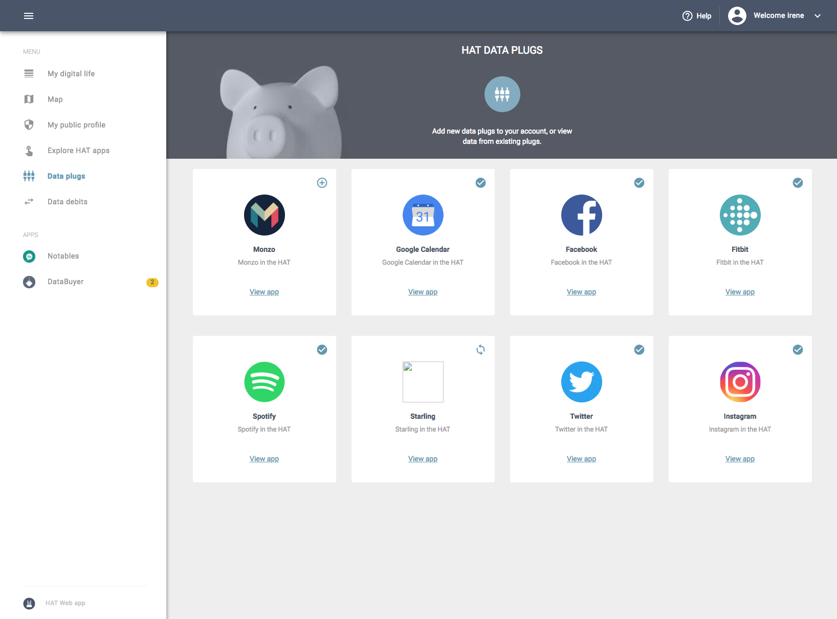
Task: Click the Monzo card title
Action: pyautogui.click(x=265, y=249)
